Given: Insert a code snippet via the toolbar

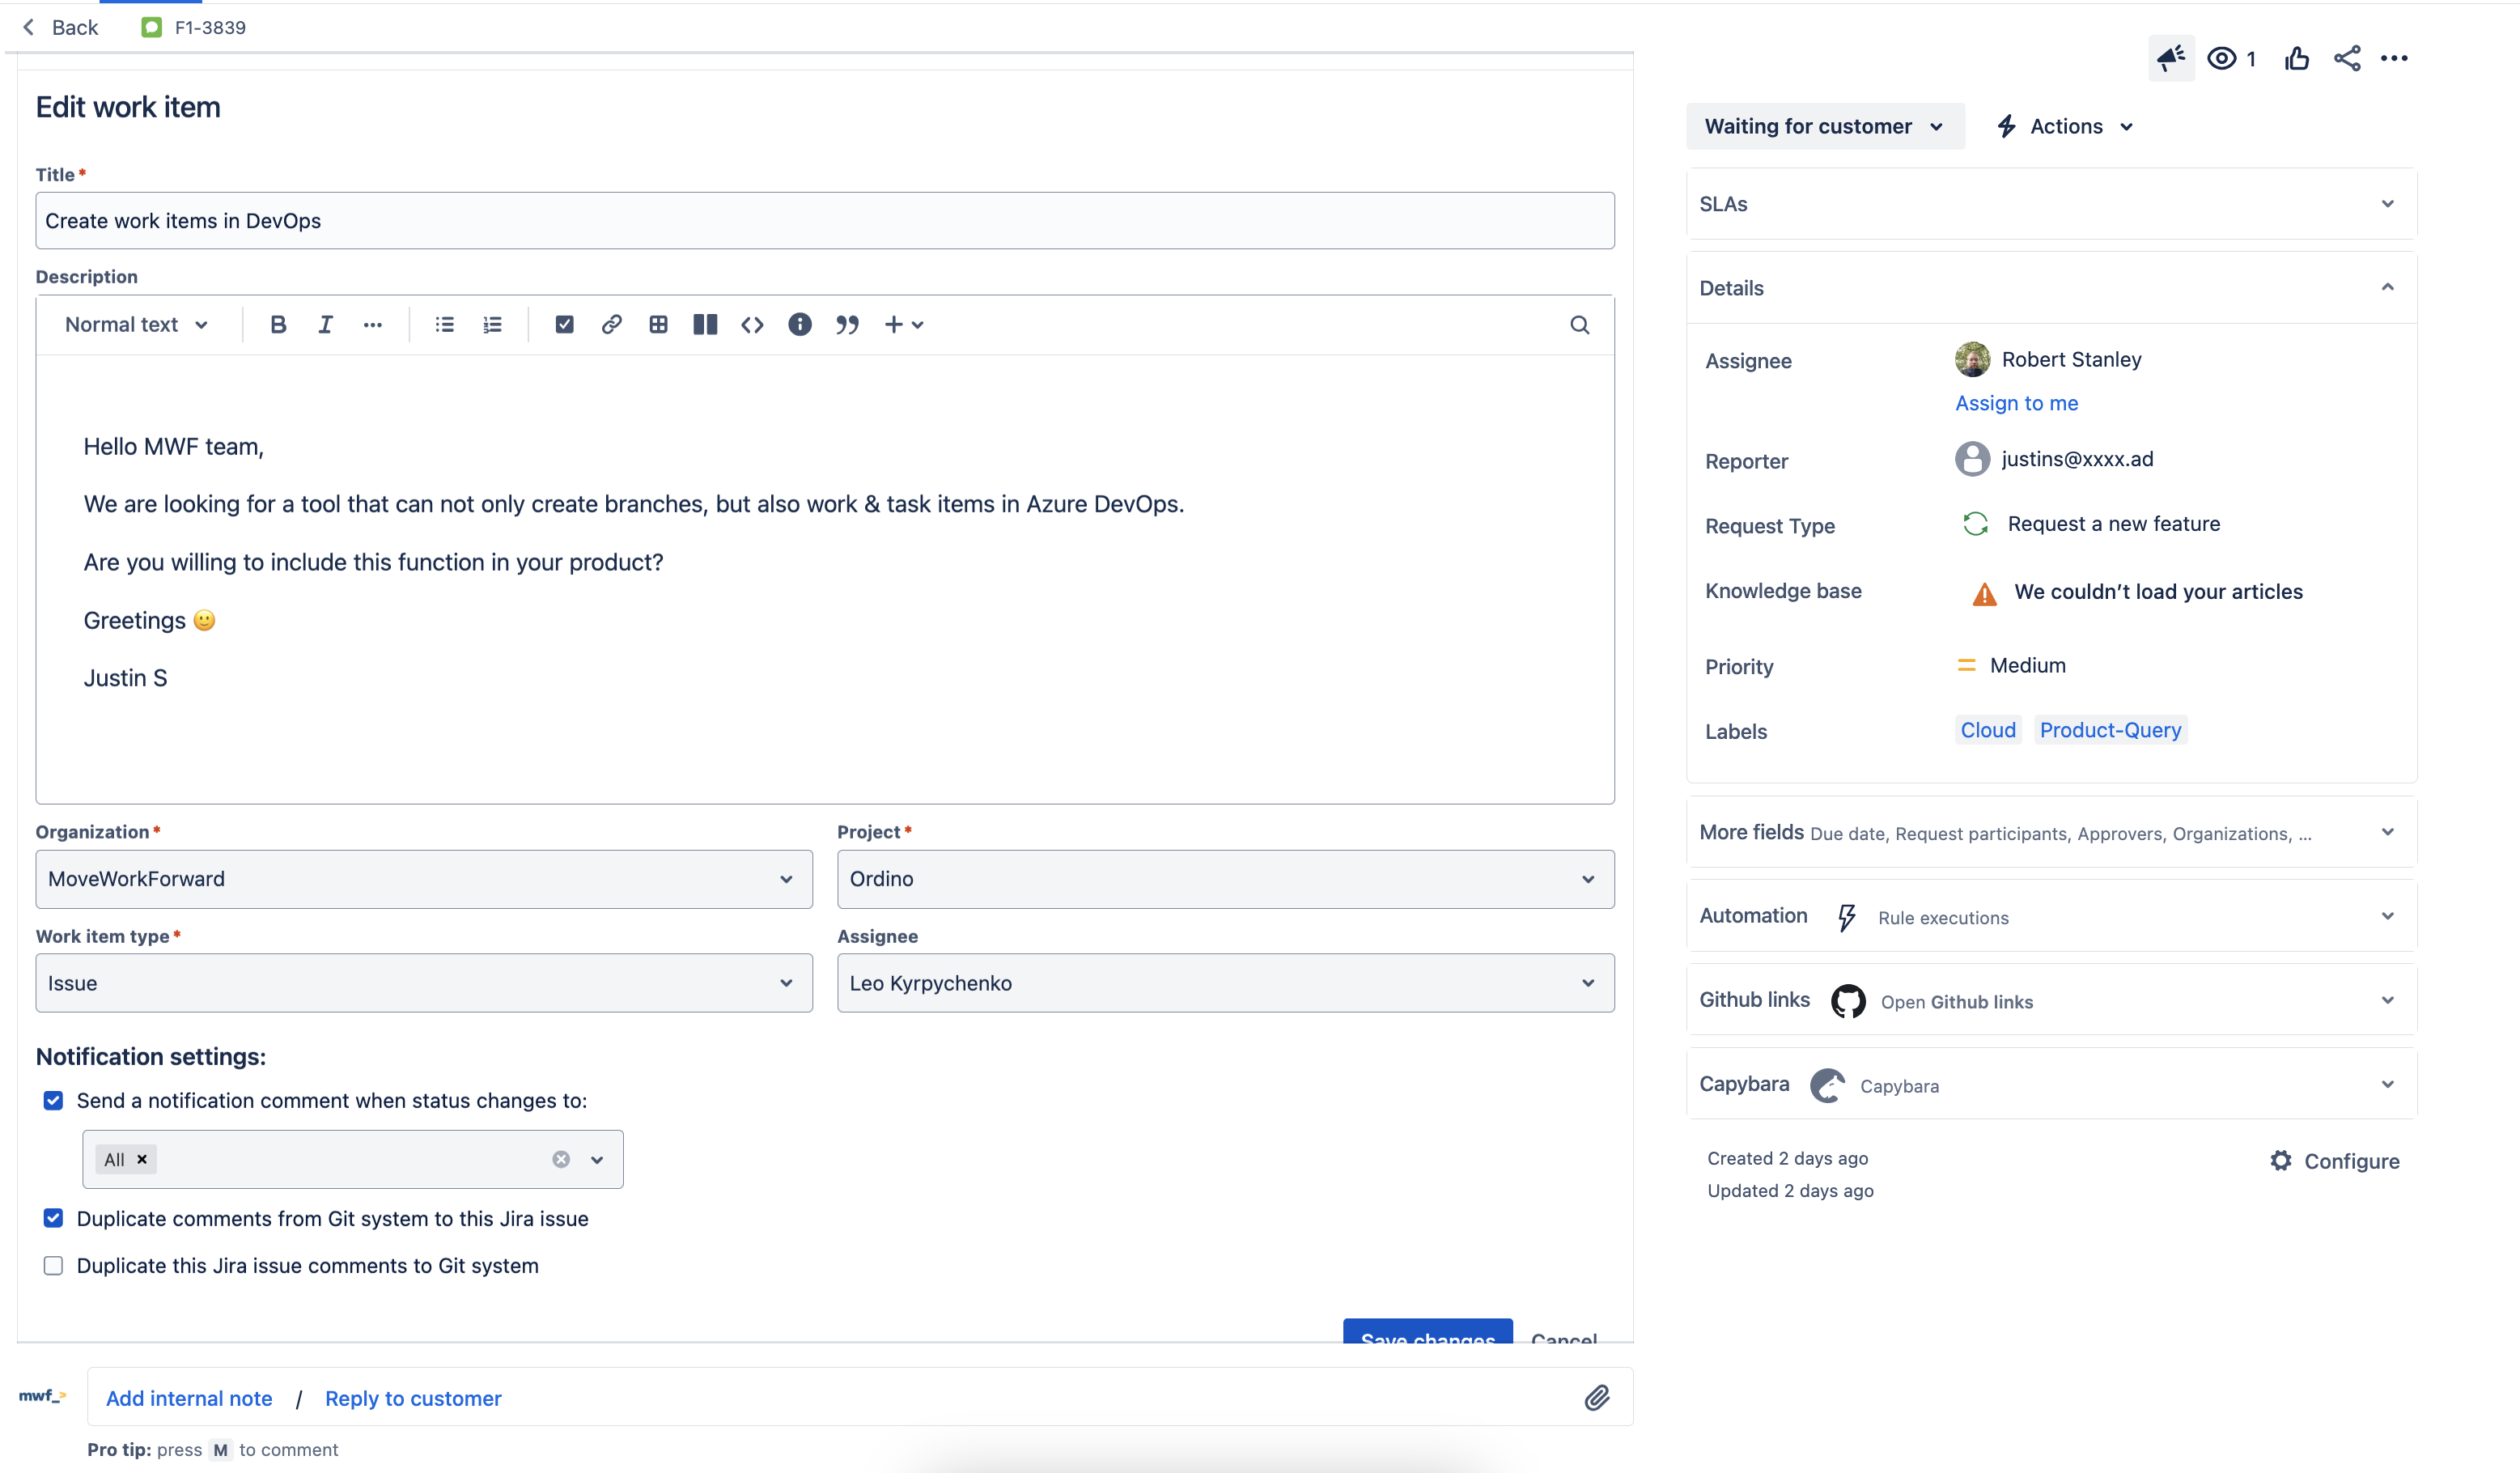Looking at the screenshot, I should click(752, 324).
